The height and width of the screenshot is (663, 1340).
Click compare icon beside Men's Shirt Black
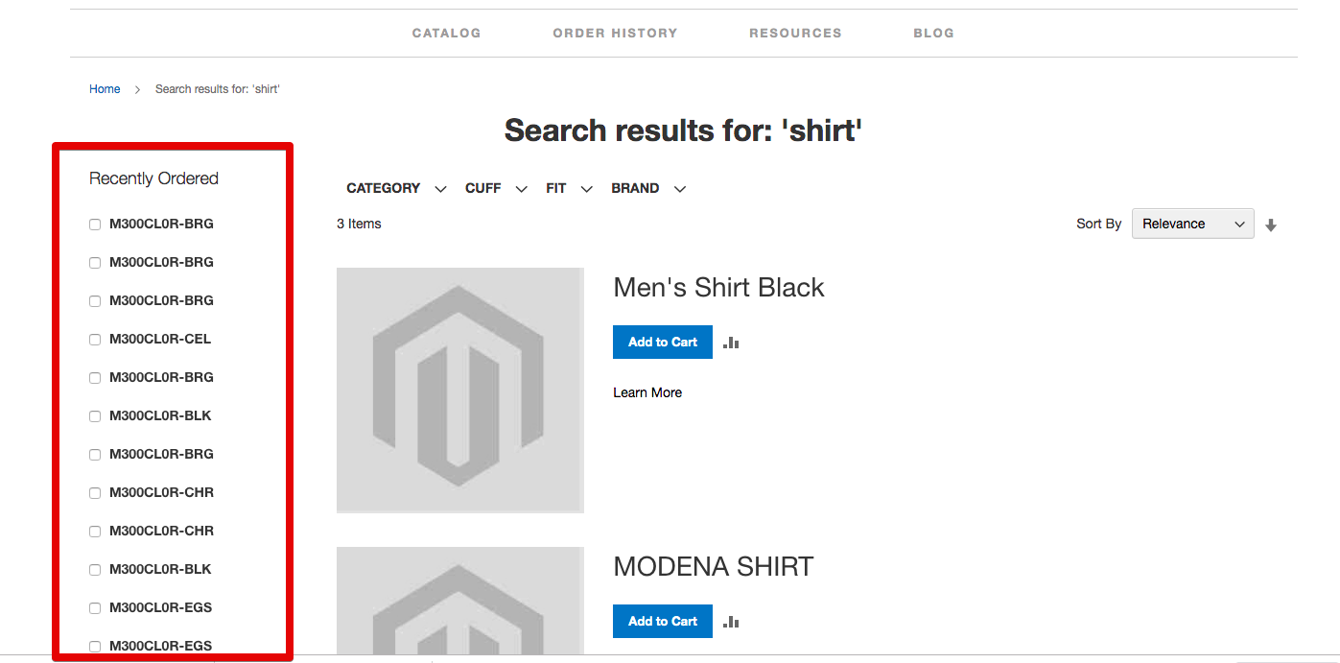pyautogui.click(x=731, y=343)
